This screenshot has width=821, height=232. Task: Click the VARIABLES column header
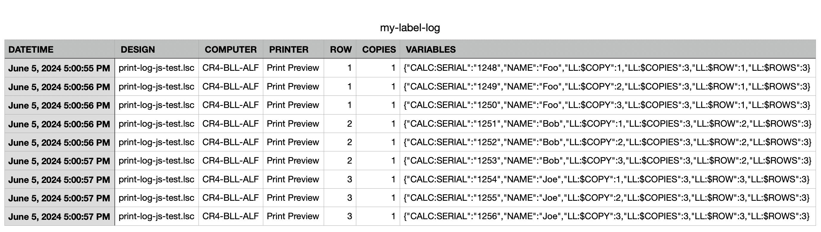tap(430, 50)
